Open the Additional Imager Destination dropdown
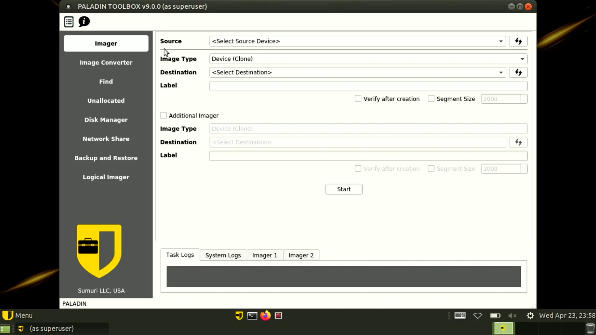This screenshot has height=335, width=596. pyautogui.click(x=358, y=142)
